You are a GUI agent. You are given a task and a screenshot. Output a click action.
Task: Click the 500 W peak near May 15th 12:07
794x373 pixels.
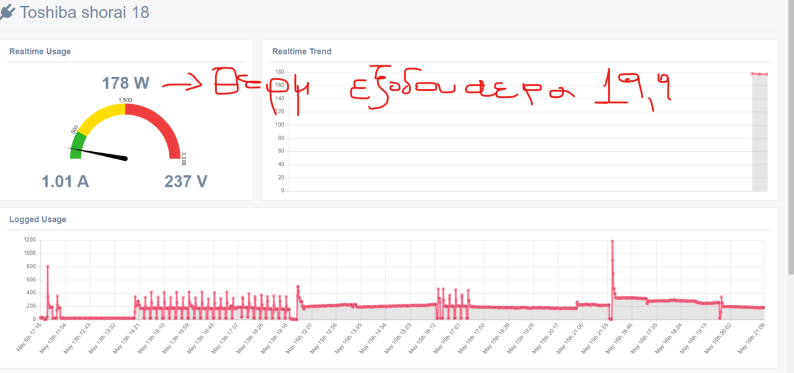point(298,287)
